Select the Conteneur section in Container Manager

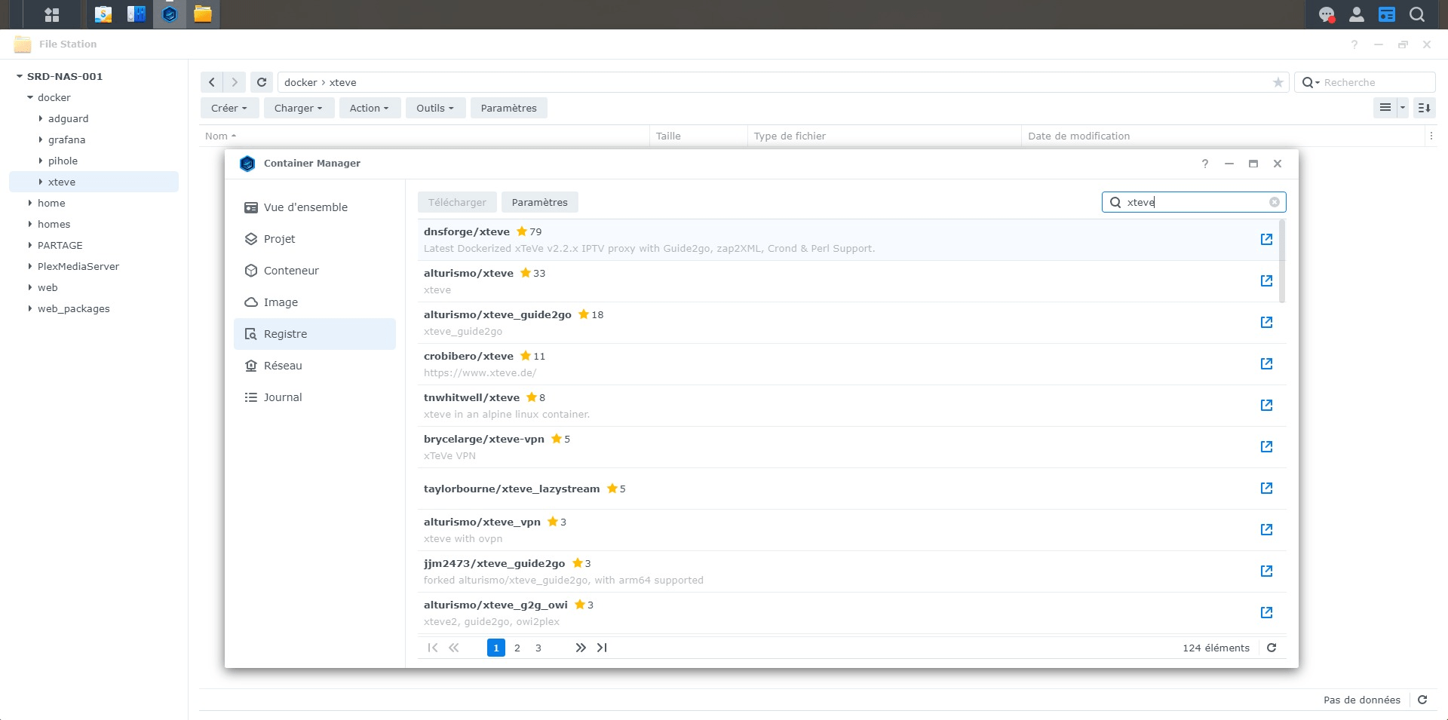[290, 270]
